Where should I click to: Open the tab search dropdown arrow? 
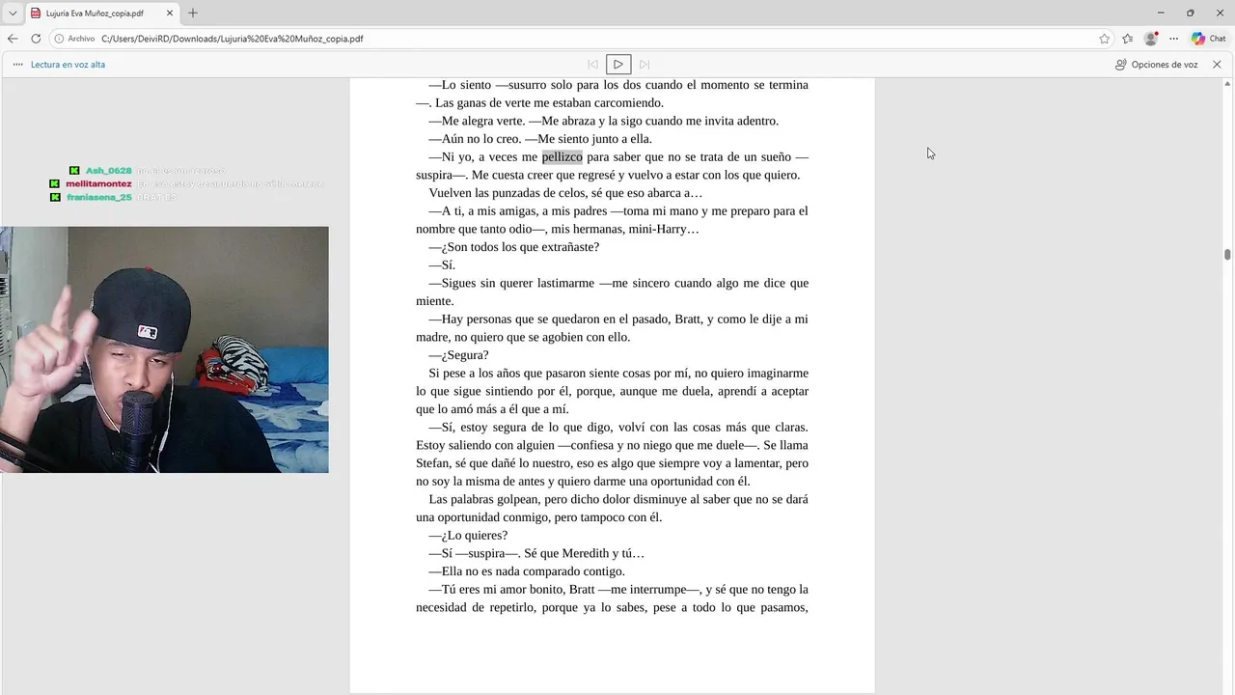coord(13,14)
